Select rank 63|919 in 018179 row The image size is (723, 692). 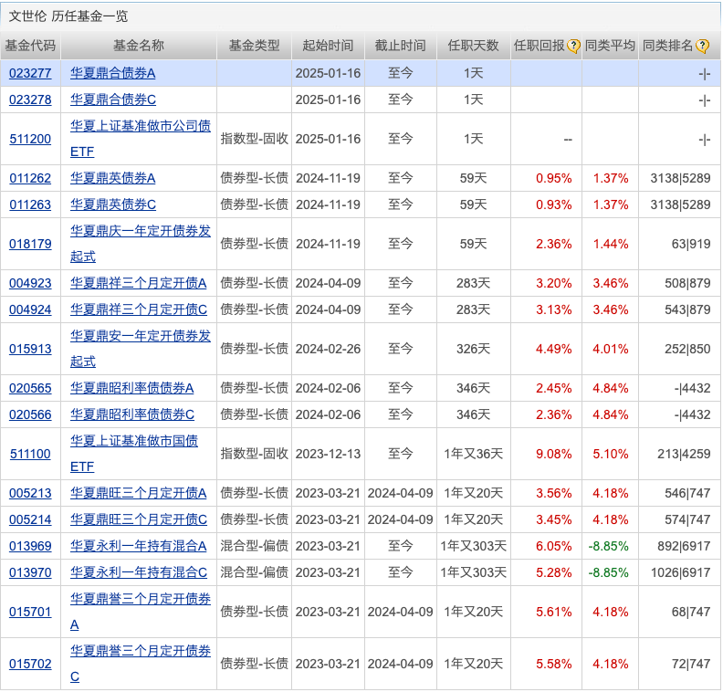pos(691,244)
